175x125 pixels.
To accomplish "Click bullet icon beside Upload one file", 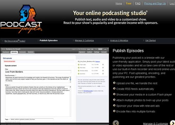I will (x=114, y=83).
